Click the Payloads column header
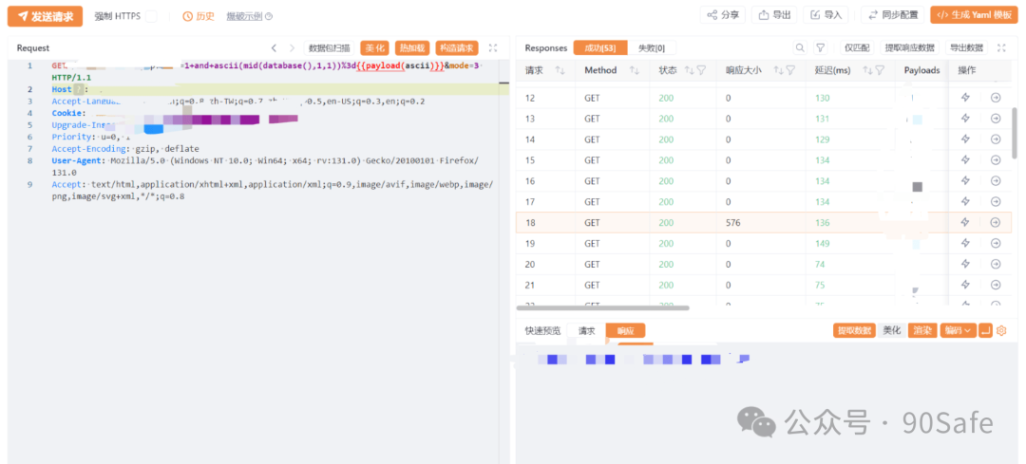 point(921,70)
